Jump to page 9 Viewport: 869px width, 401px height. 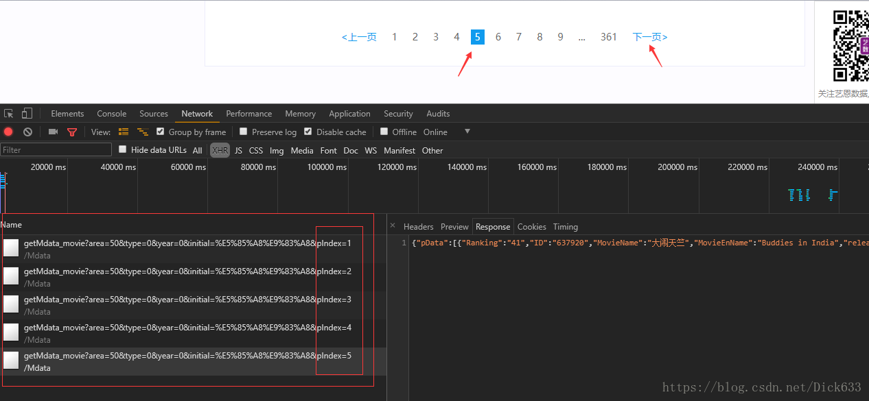pos(561,37)
